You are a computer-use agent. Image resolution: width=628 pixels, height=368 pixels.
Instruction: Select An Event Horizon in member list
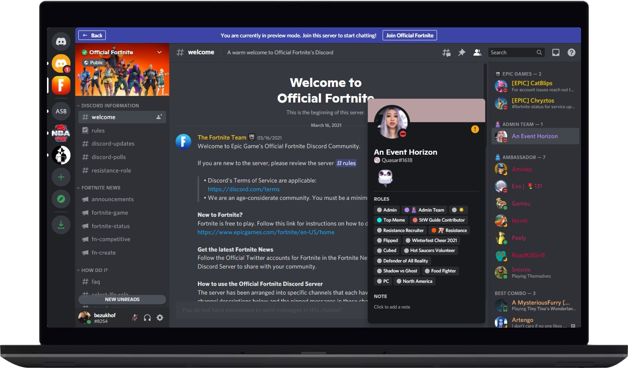(x=536, y=136)
